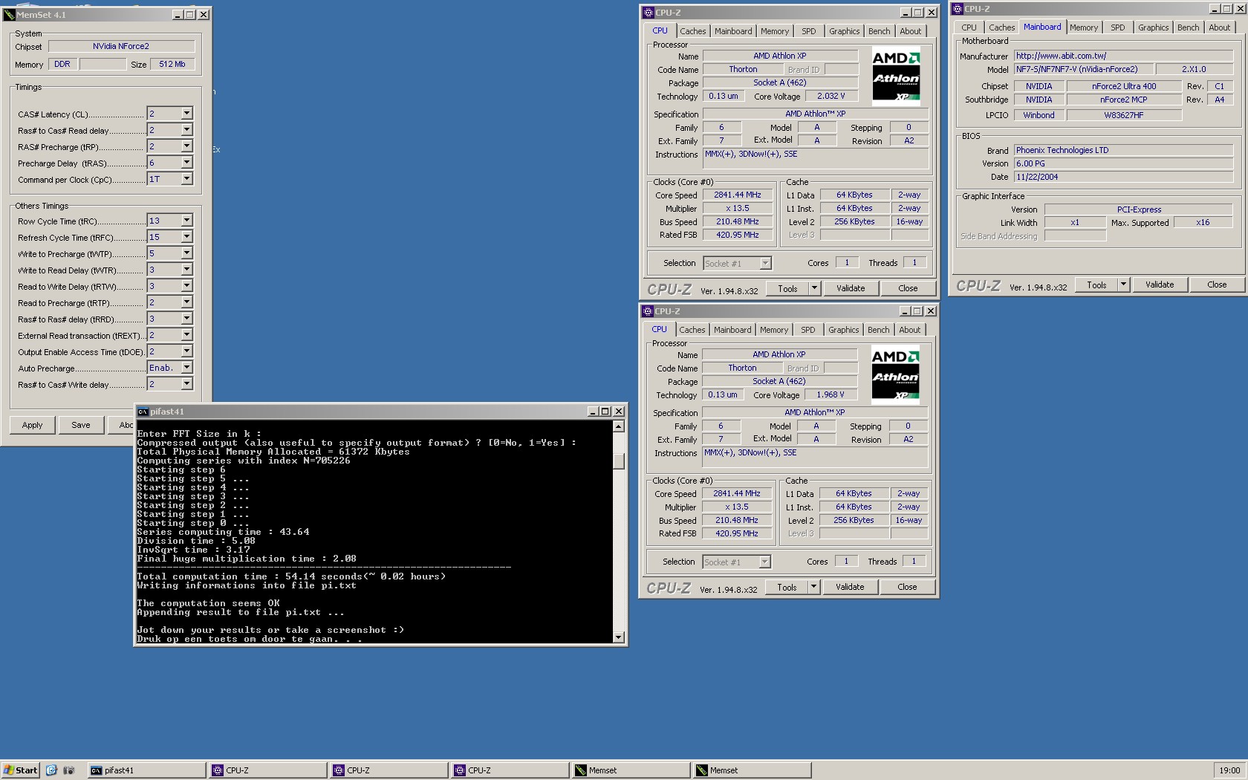Activate the first CPU-Z taskbar button

(x=268, y=770)
